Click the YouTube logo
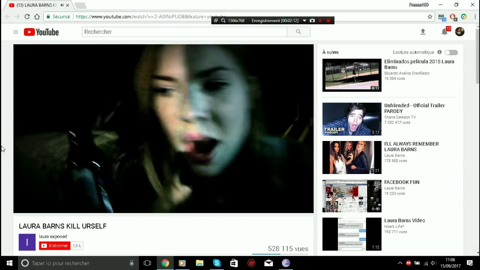Screen dimensions: 480x270 pos(41,32)
